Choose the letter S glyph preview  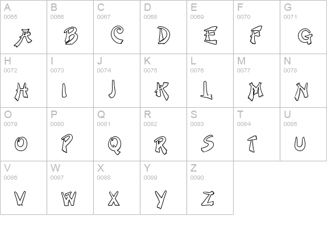click(208, 144)
